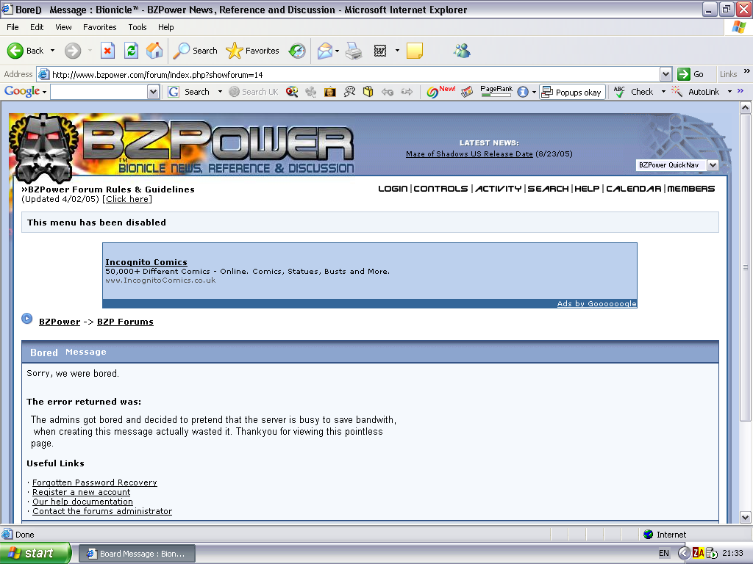753x564 pixels.
Task: Edit page with the Word icon
Action: (x=380, y=51)
